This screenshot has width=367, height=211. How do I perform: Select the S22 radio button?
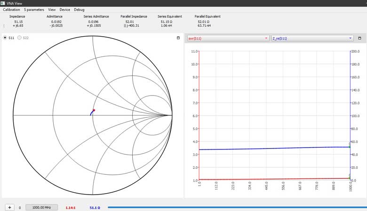click(19, 38)
